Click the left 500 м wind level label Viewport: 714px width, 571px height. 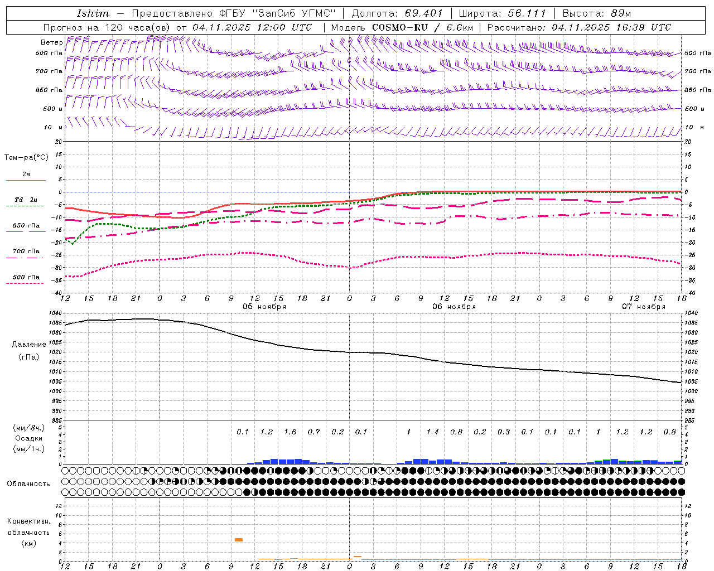click(53, 109)
